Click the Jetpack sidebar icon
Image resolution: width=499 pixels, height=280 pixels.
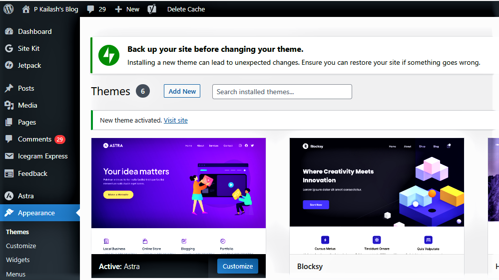[x=9, y=65]
